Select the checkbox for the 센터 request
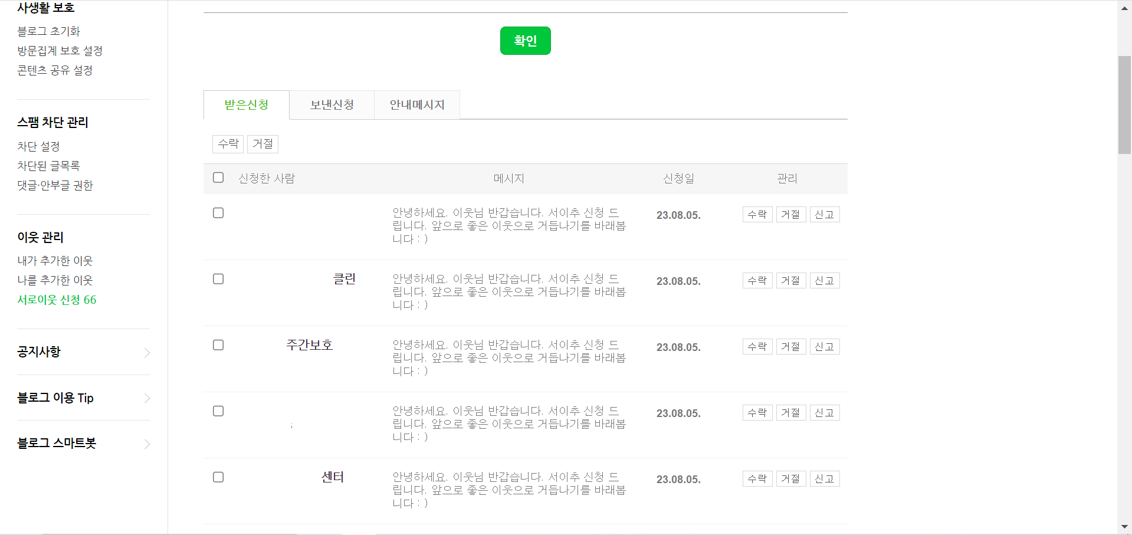 (x=218, y=477)
